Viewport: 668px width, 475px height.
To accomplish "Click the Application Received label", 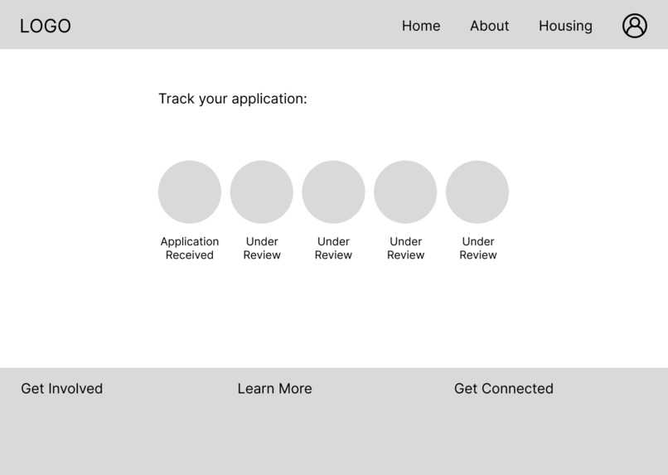I will 190,248.
